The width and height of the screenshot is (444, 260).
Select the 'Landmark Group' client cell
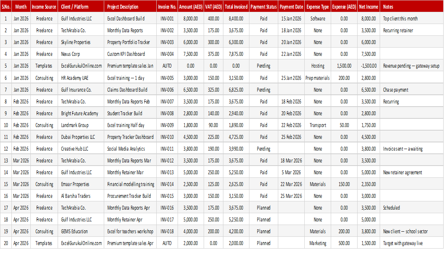(x=81, y=125)
